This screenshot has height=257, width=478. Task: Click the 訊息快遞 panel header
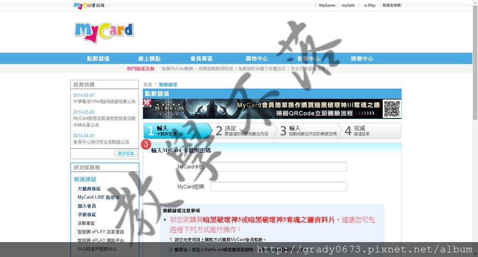[104, 84]
